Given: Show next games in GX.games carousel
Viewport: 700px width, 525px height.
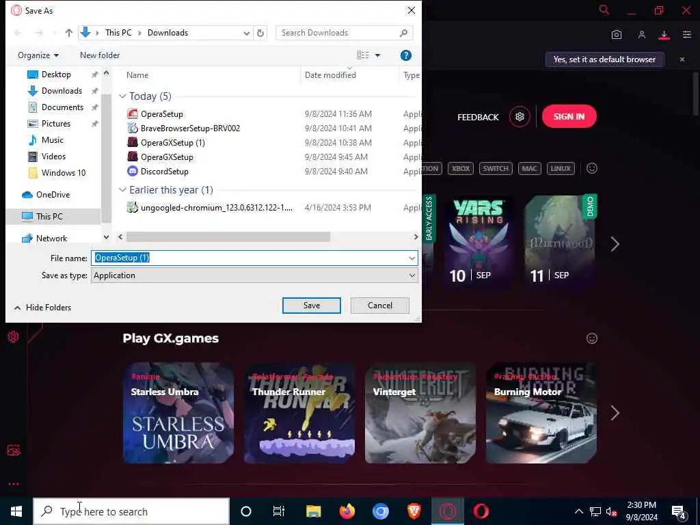Looking at the screenshot, I should point(615,413).
